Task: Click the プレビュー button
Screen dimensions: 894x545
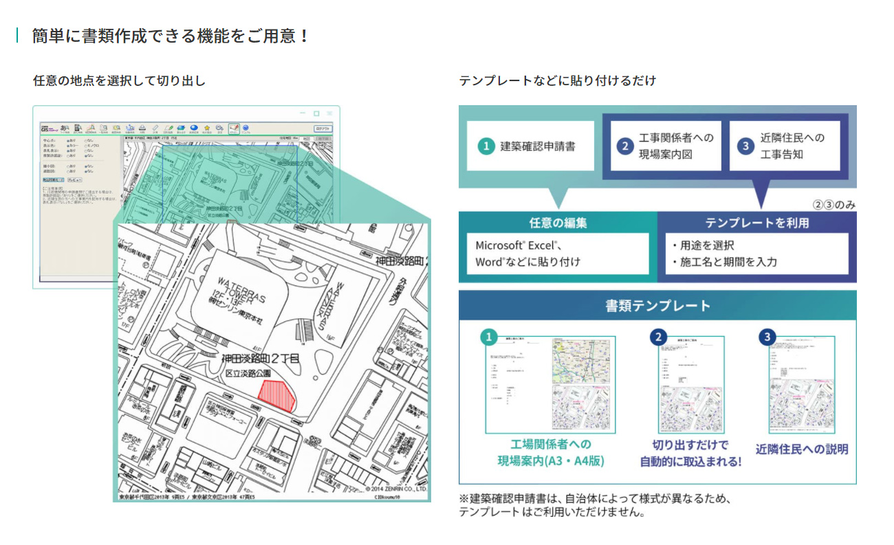Action: (75, 180)
